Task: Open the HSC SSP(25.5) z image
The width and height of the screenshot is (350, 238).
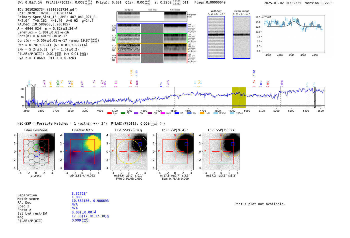Action: pyautogui.click(x=221, y=152)
